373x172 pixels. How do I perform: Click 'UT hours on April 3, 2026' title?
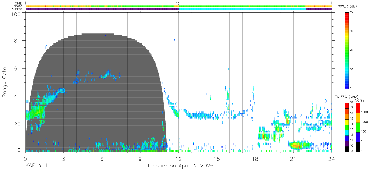tap(179, 166)
